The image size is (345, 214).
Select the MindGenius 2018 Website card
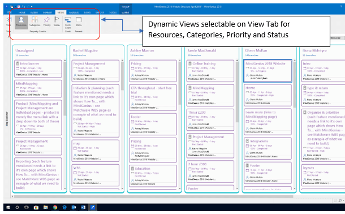tap(268, 71)
